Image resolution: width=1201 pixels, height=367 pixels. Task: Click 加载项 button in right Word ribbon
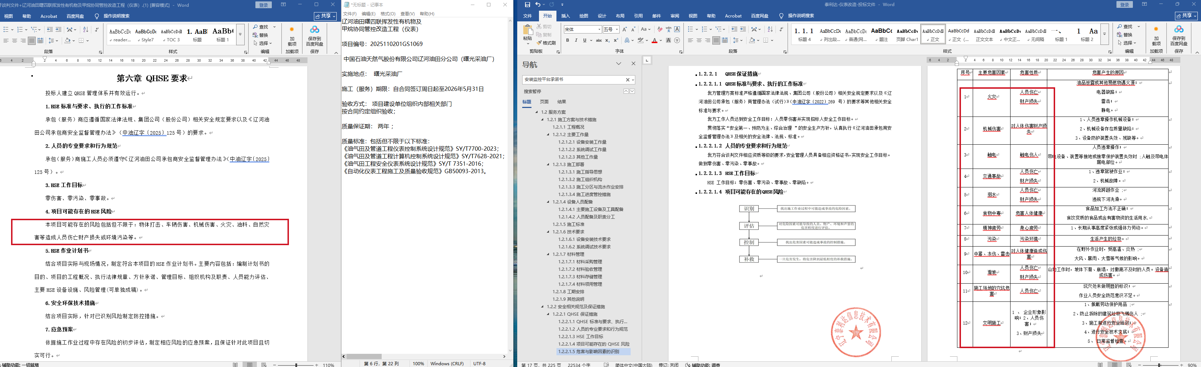pos(1156,35)
